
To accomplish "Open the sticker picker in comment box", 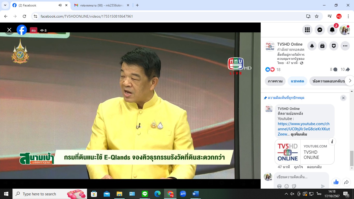I will (x=294, y=186).
